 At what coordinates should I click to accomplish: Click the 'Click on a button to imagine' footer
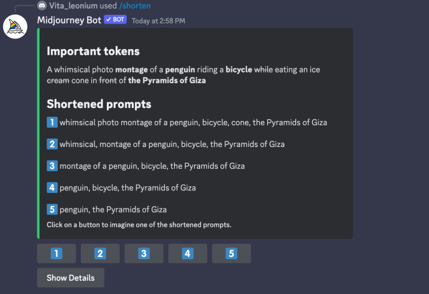139,225
